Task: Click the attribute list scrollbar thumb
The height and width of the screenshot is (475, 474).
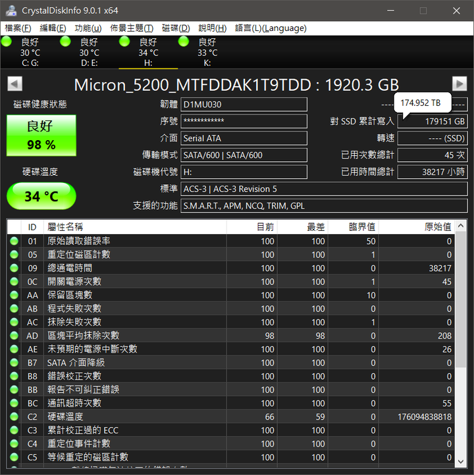Action: 461,299
